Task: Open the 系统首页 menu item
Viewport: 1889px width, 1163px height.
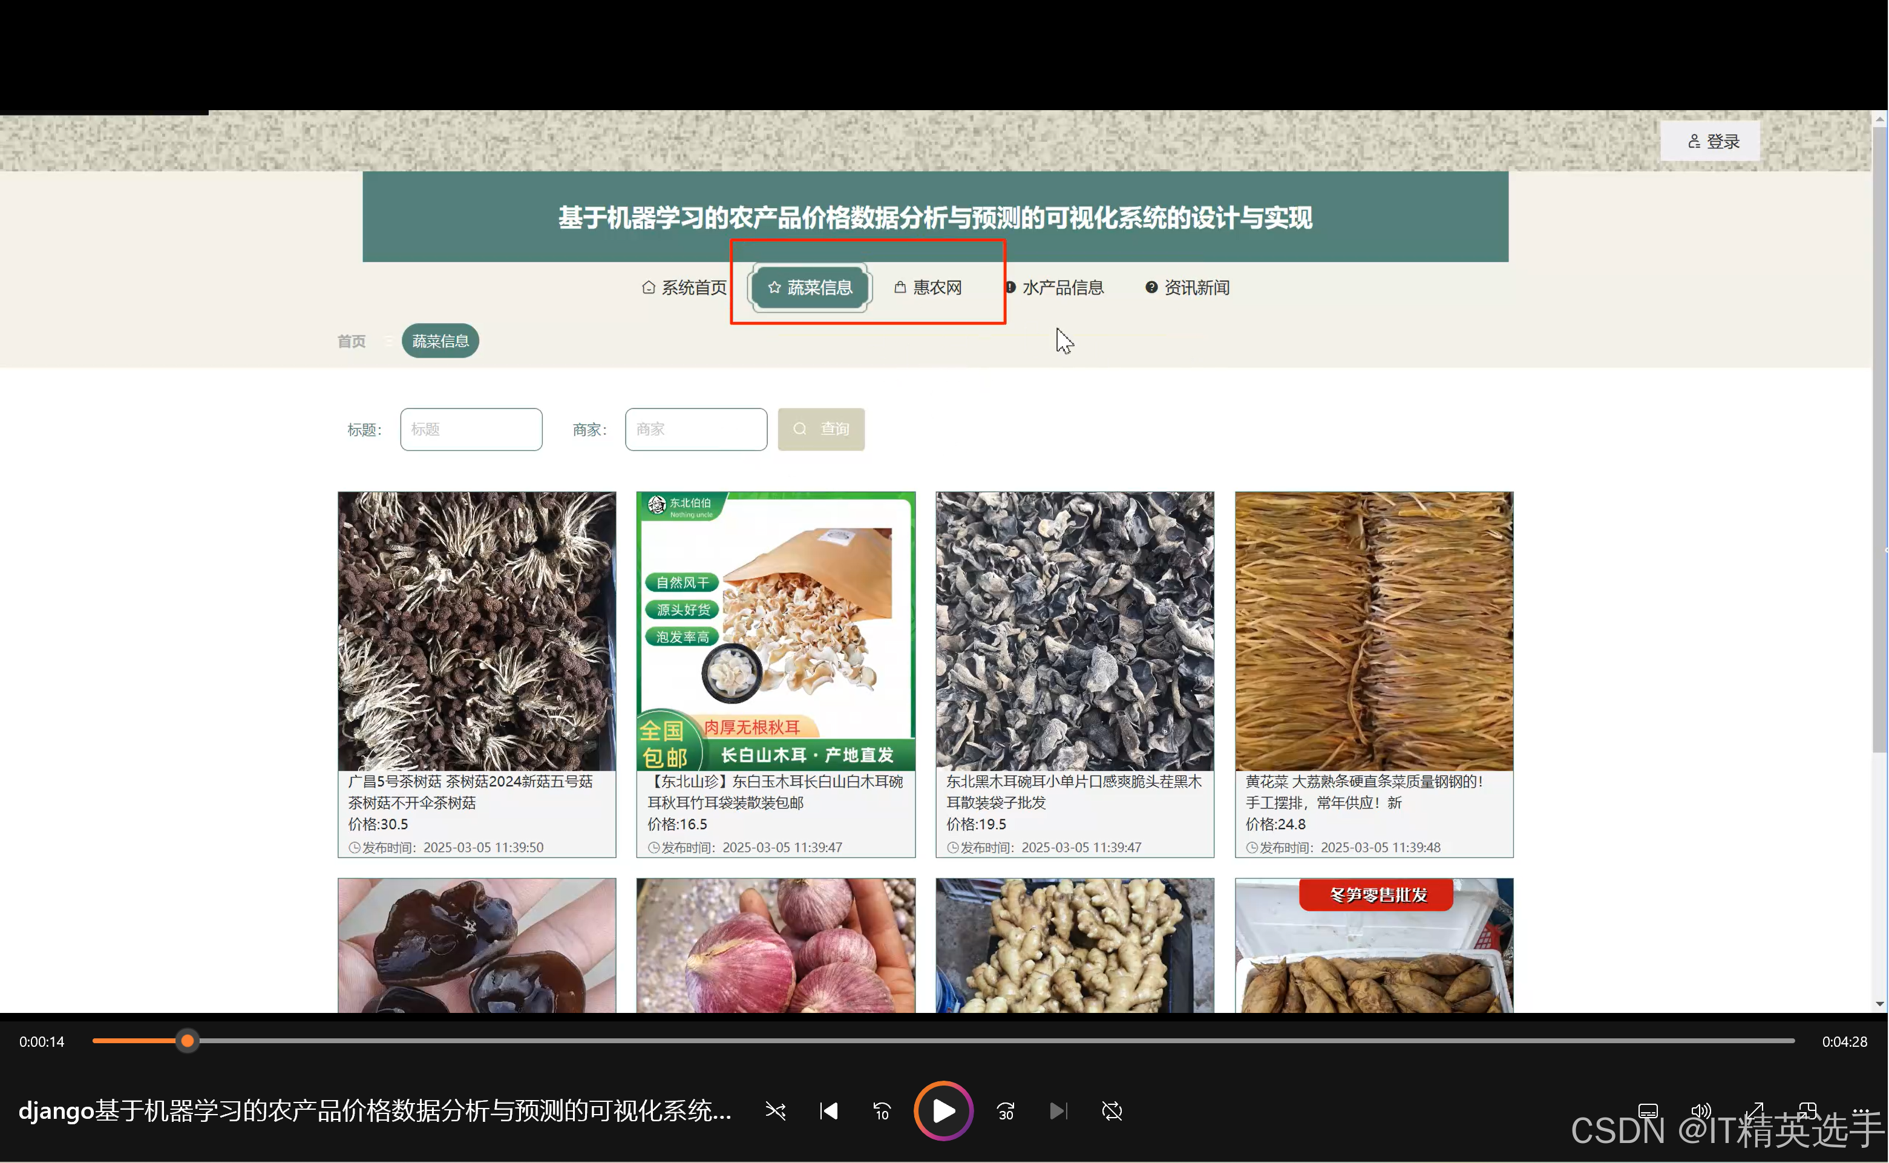Action: 684,287
